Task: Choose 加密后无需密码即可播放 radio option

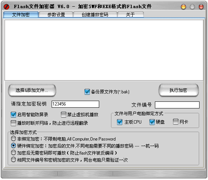Action: (x=13, y=153)
